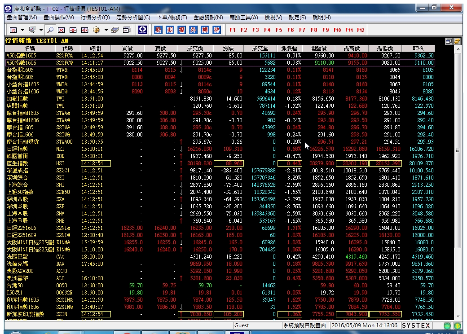Click the vertical scrollbar thumb of quote table
Viewport: 467px width, 334px height.
(458, 150)
